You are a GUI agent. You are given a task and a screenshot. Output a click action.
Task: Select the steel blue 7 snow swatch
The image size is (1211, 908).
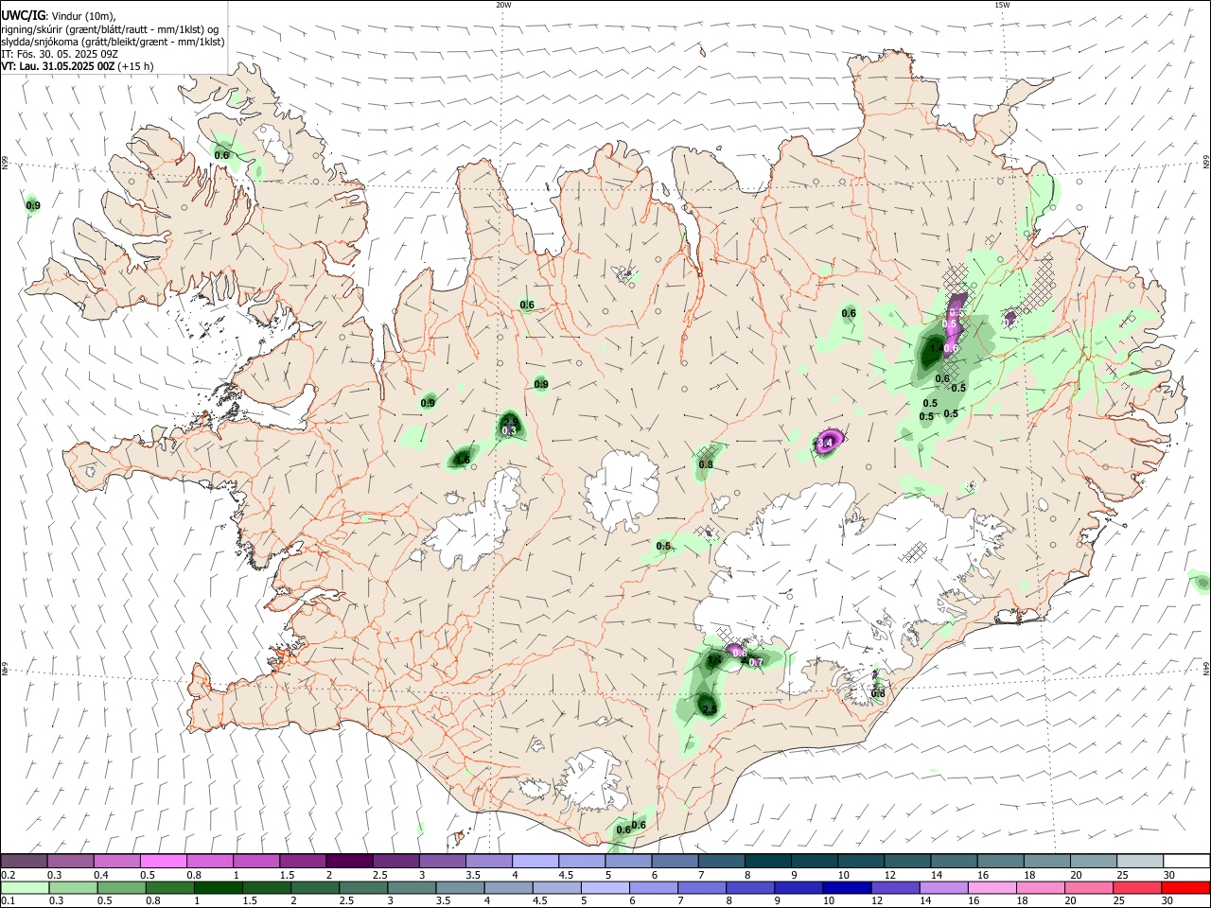[x=721, y=862]
